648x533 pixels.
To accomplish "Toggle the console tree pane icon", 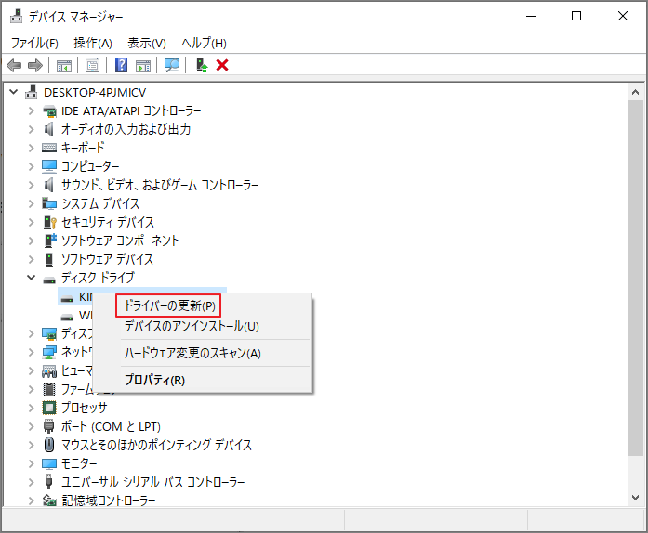I will point(63,65).
